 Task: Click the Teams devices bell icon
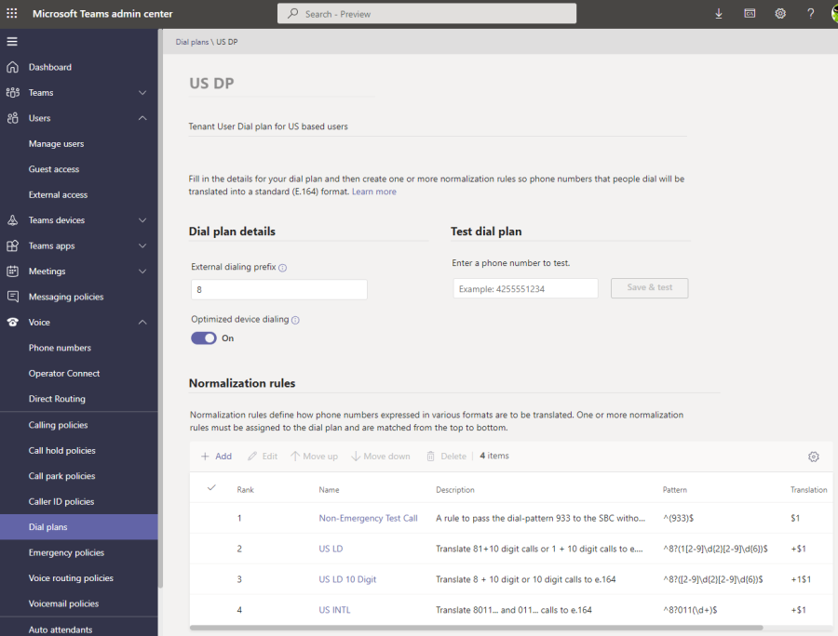13,220
